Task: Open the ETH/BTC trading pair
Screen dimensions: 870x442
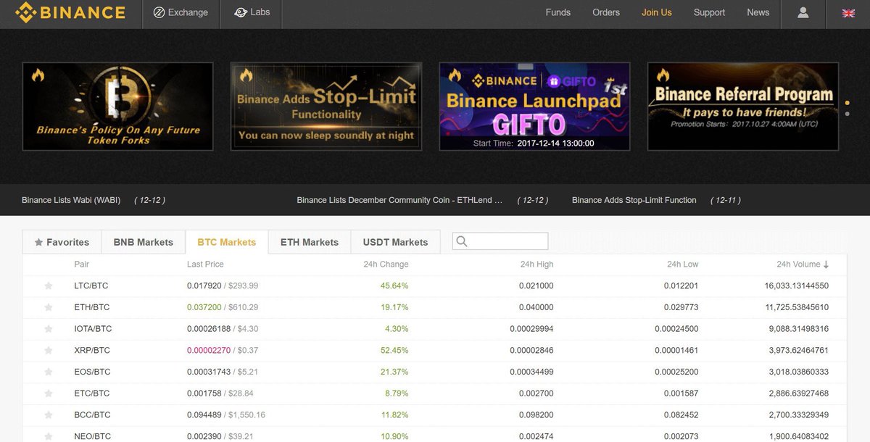Action: pyautogui.click(x=91, y=307)
